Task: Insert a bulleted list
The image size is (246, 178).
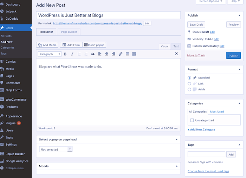Action: (79, 54)
